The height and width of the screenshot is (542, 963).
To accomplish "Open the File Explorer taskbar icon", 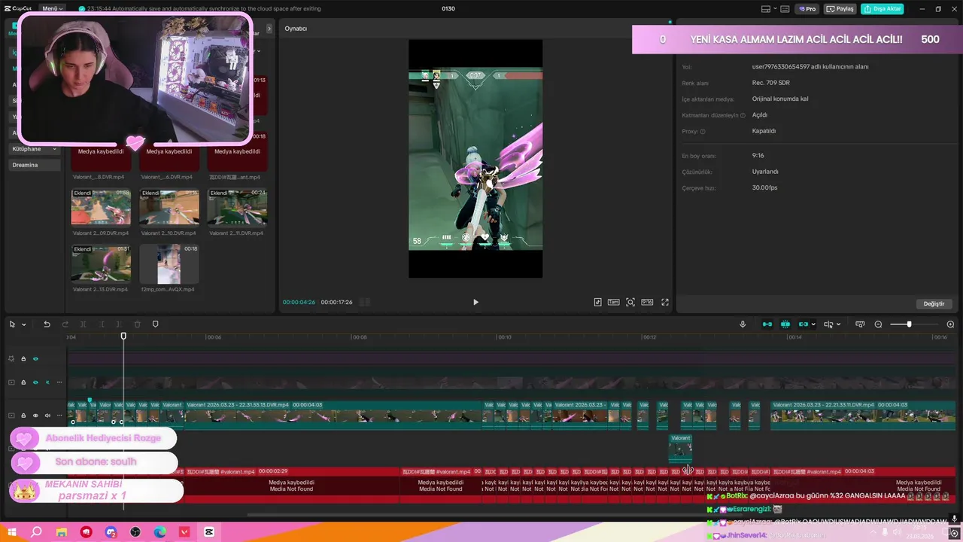I will (x=61, y=532).
